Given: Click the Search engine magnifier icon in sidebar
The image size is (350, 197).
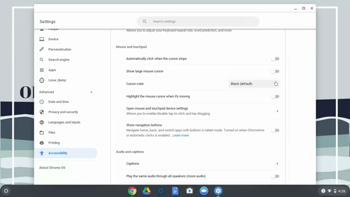Looking at the screenshot, I should (x=42, y=60).
